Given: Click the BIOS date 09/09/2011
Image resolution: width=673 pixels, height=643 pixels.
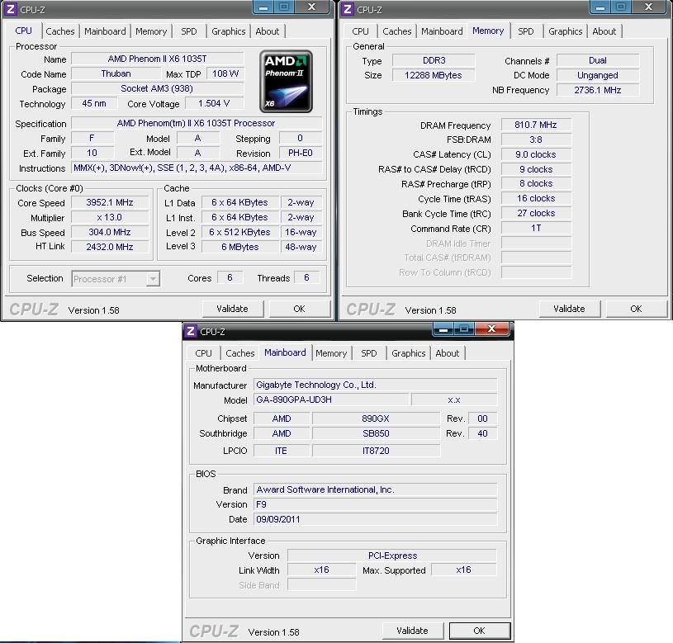Looking at the screenshot, I should 376,519.
